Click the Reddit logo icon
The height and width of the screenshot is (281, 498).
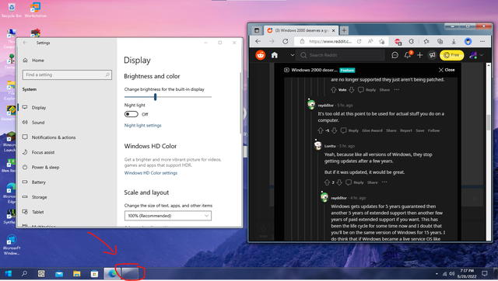coord(261,55)
